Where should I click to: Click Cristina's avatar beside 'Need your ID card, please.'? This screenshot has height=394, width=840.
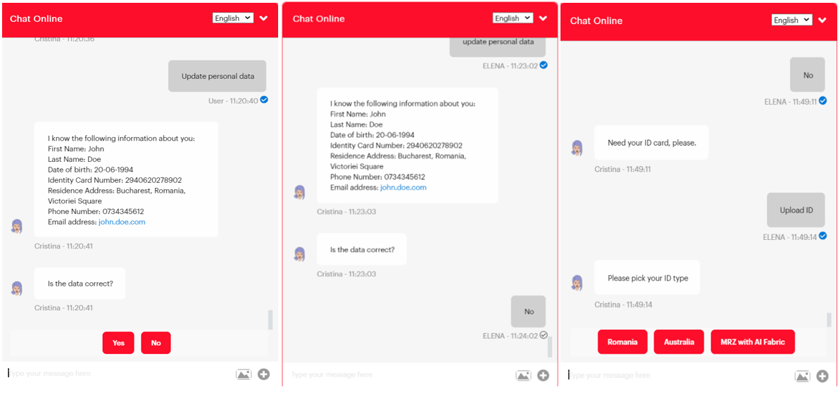(x=577, y=148)
